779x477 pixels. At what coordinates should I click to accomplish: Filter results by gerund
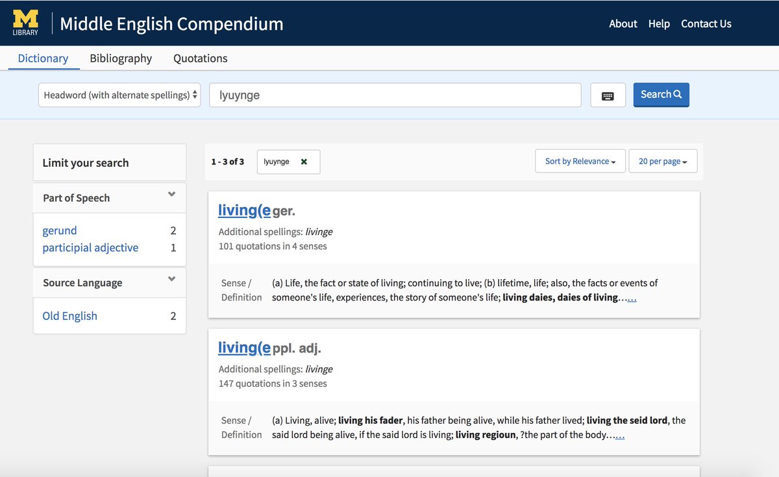tap(60, 230)
